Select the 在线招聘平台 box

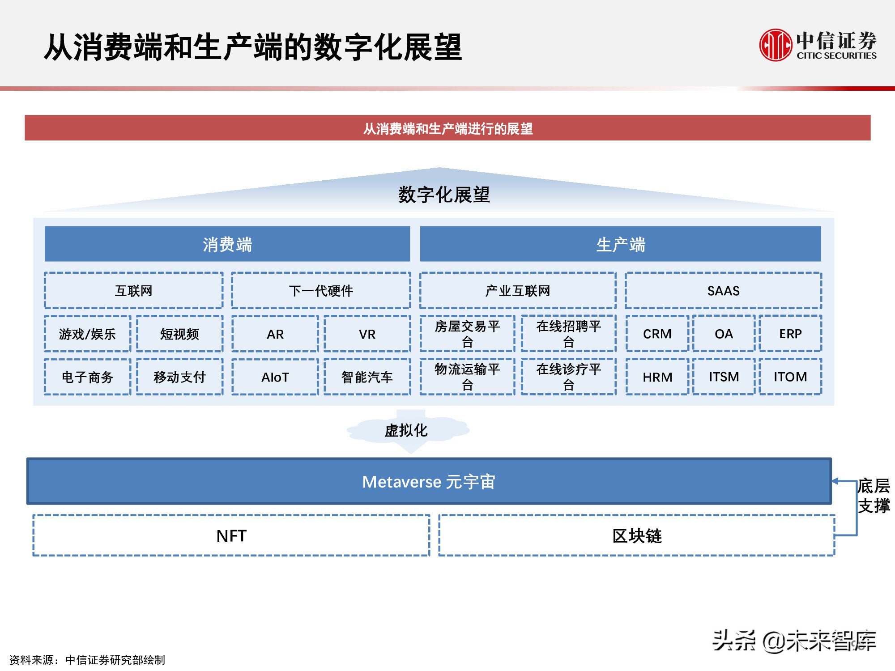568,334
